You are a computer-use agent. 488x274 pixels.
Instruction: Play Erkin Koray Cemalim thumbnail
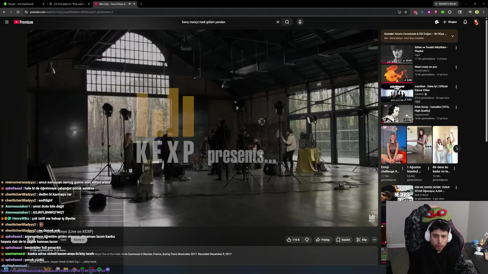click(x=397, y=114)
